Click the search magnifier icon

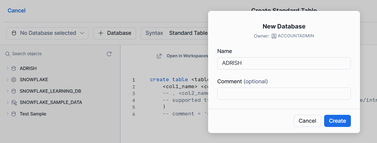tap(8, 54)
